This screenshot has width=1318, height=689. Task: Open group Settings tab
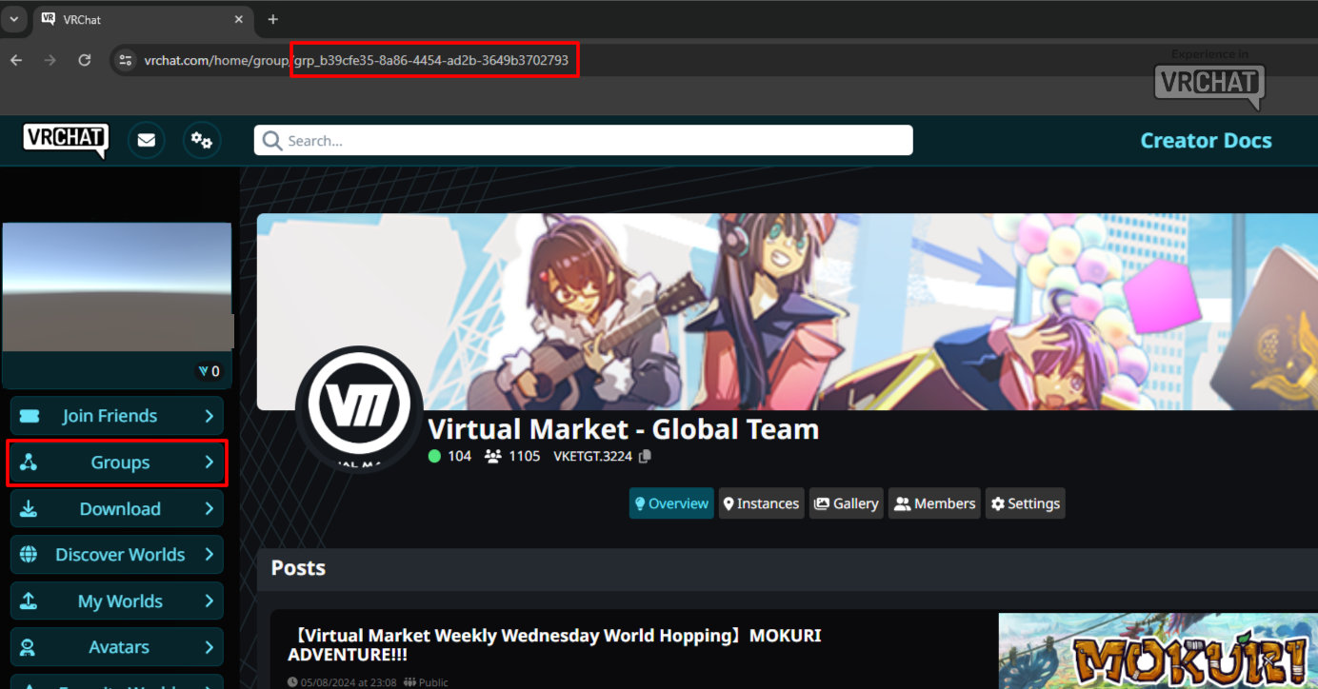[x=1024, y=503]
